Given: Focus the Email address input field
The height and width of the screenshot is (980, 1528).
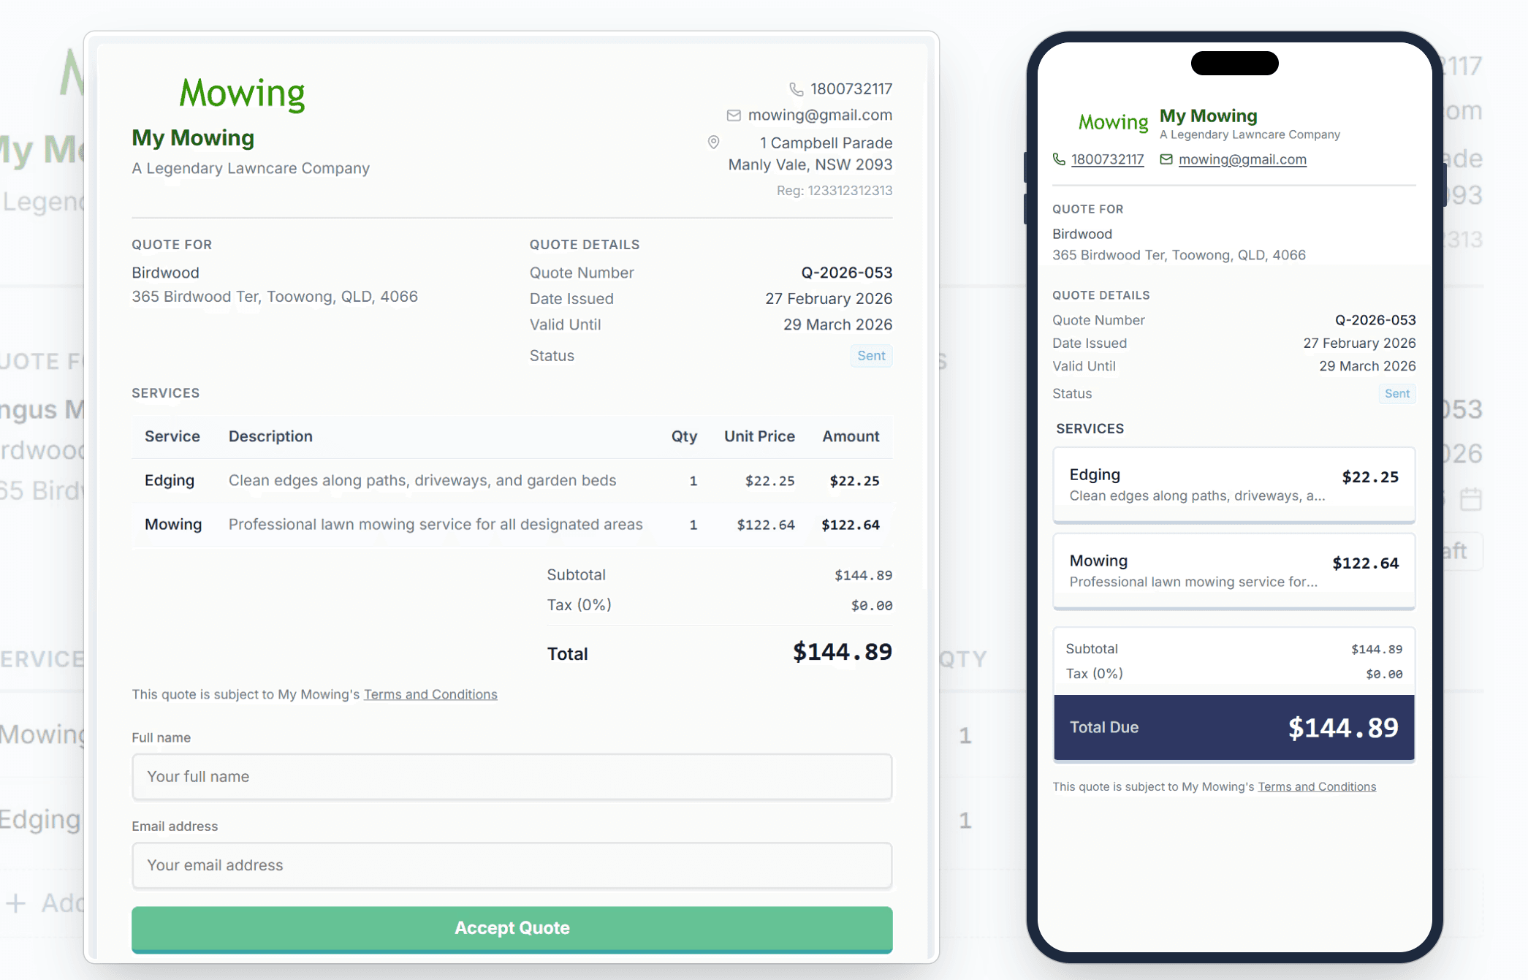Looking at the screenshot, I should coord(512,865).
